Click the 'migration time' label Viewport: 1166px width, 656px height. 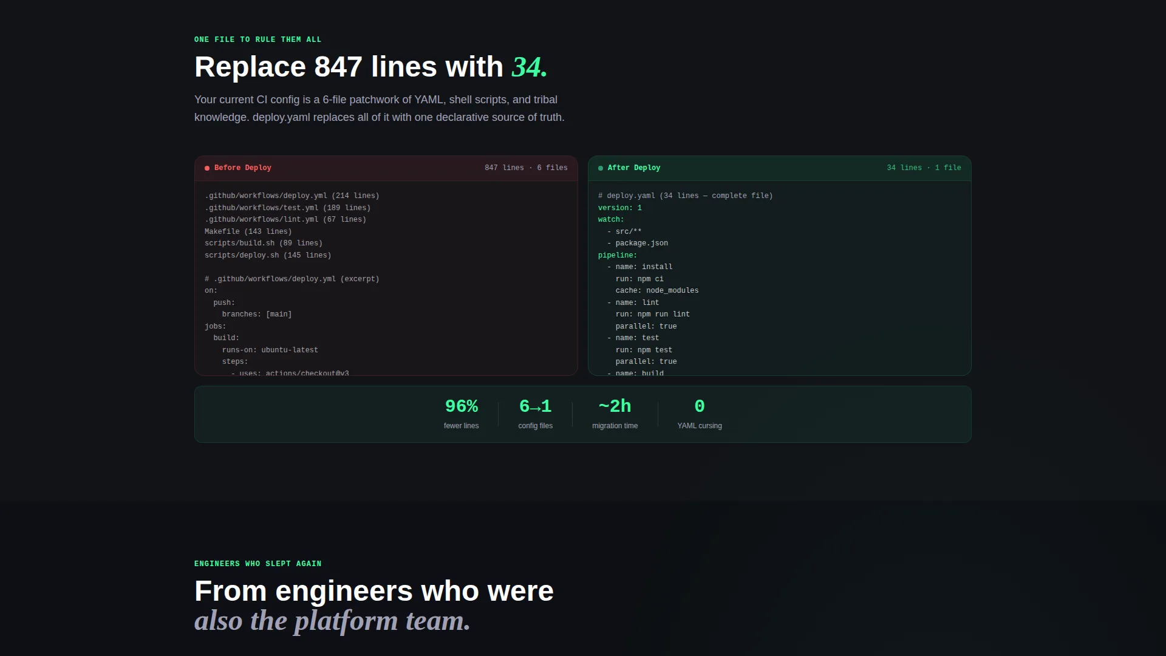(x=615, y=426)
